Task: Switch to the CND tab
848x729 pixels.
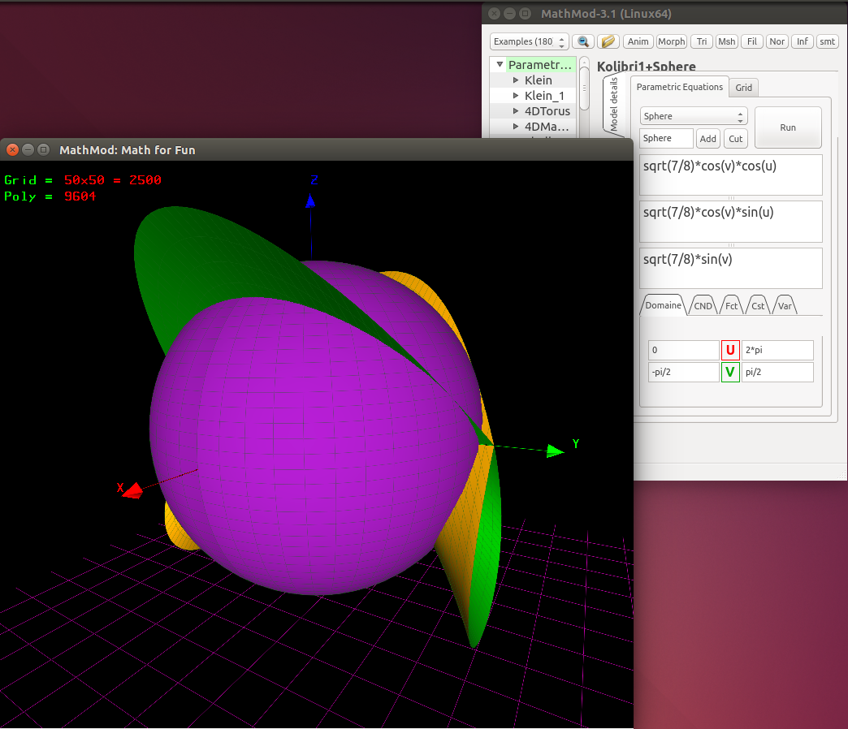Action: [703, 306]
